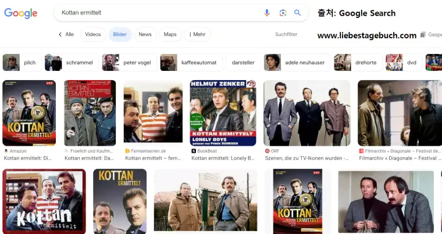Click the BookBeat source icon
442x234 pixels.
(x=194, y=151)
